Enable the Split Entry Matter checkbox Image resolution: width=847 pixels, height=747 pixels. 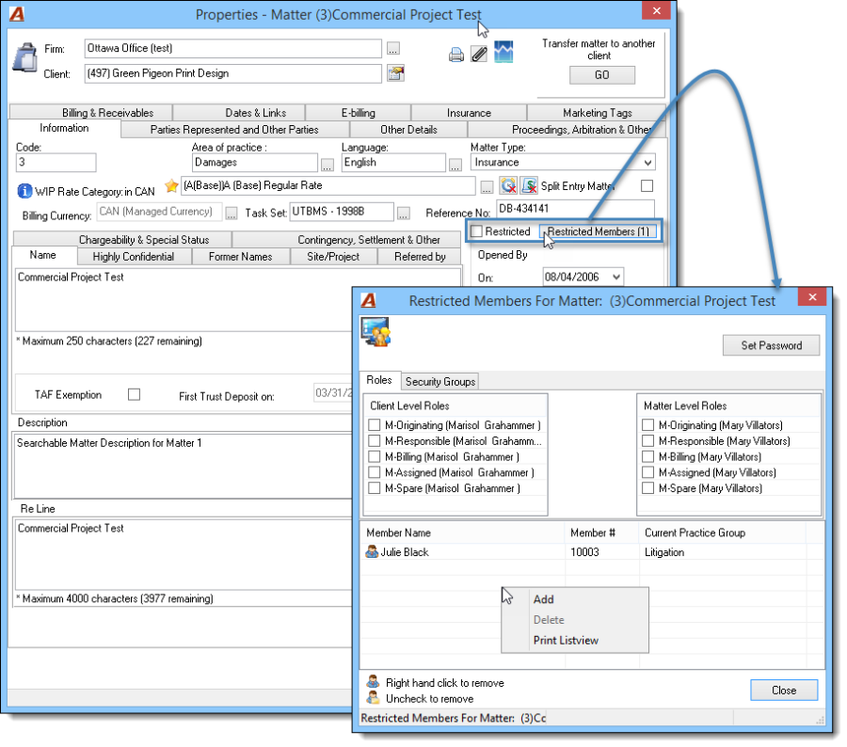click(x=647, y=185)
